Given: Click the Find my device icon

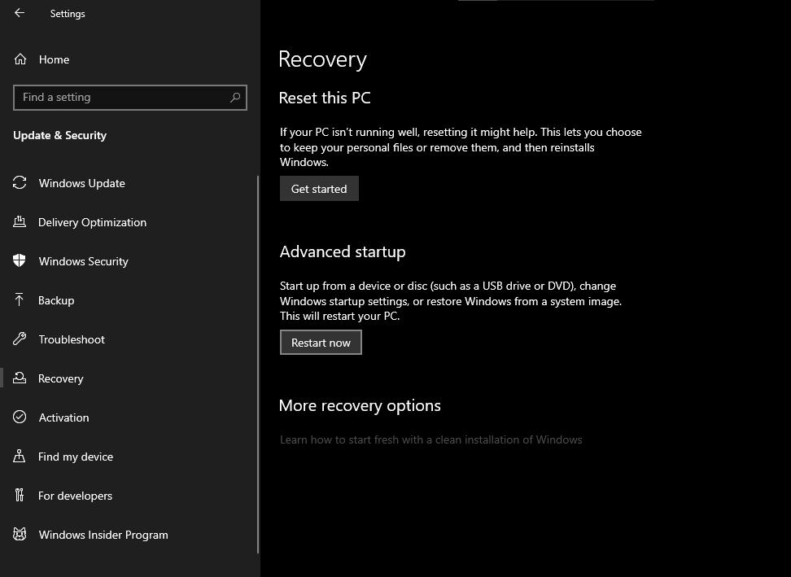Looking at the screenshot, I should tap(20, 456).
